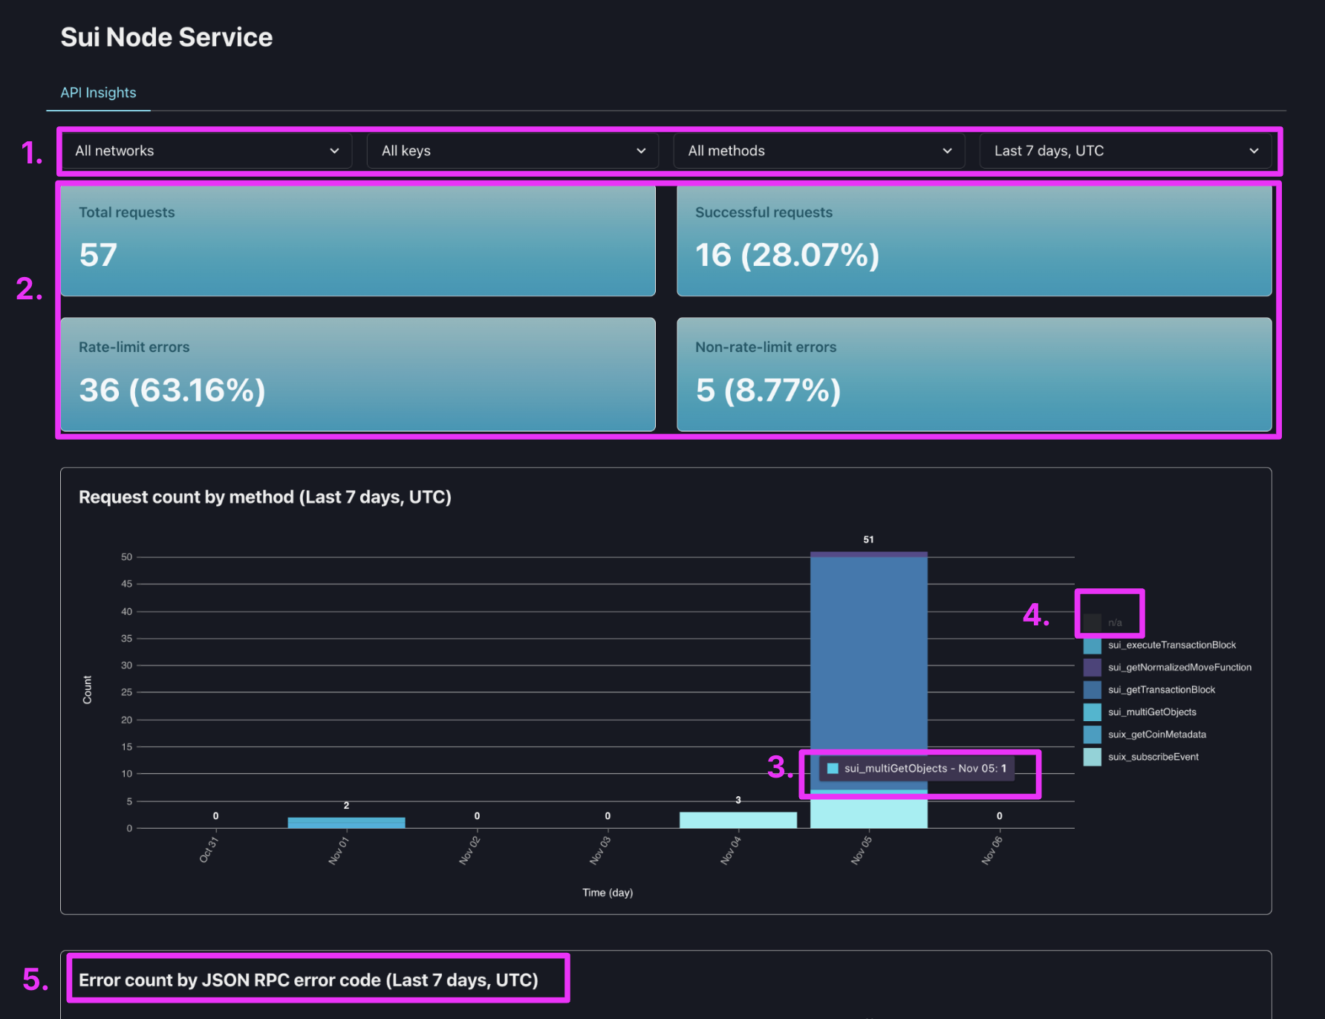The width and height of the screenshot is (1325, 1019).
Task: Toggle sui_multiGetObjects legend swatch
Action: click(x=1092, y=712)
